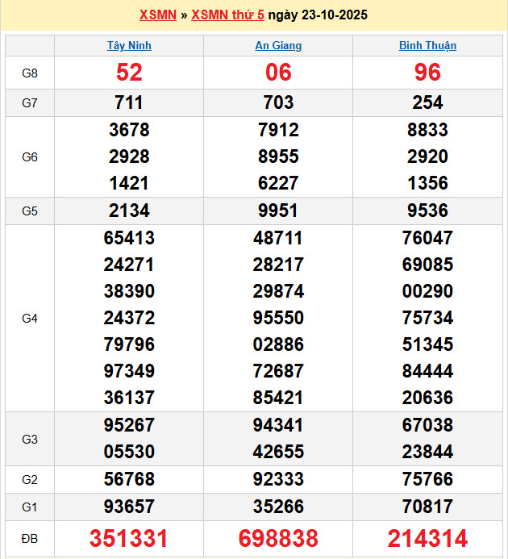
Task: Select the G4 number 84444
Action: (x=427, y=371)
